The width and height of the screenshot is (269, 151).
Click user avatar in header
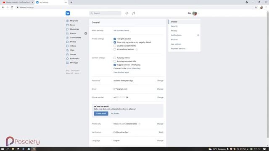[x=195, y=13]
